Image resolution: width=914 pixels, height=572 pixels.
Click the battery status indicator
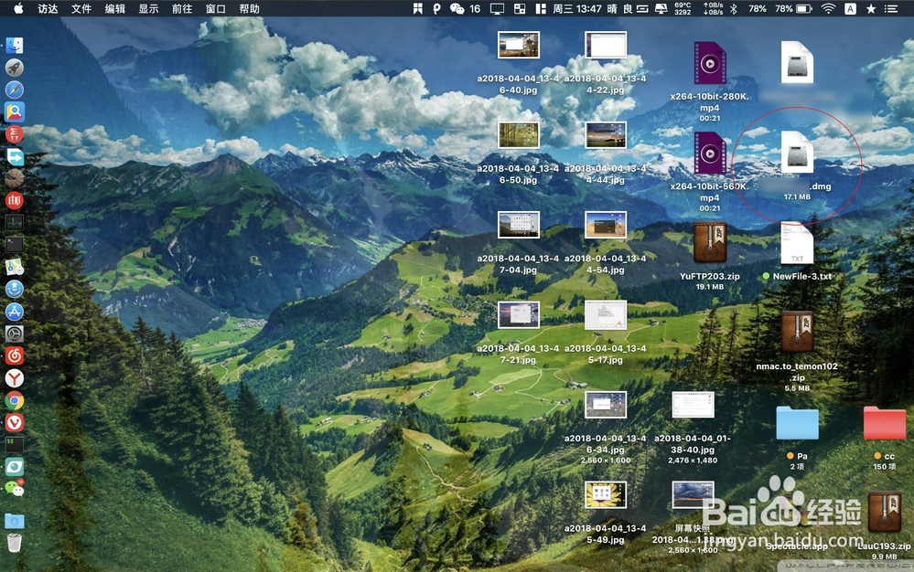coord(804,8)
